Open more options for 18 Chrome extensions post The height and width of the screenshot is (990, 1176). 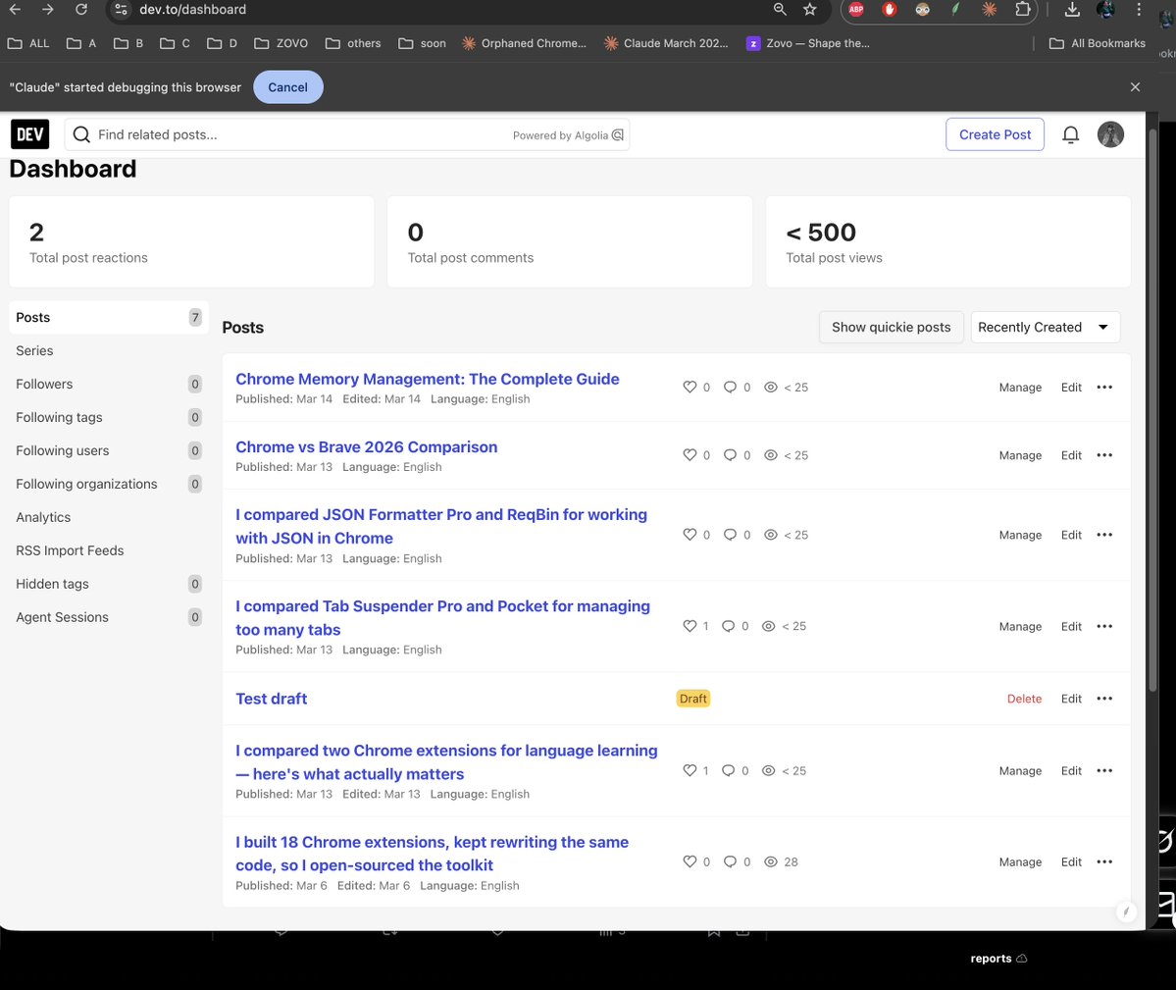click(1104, 861)
